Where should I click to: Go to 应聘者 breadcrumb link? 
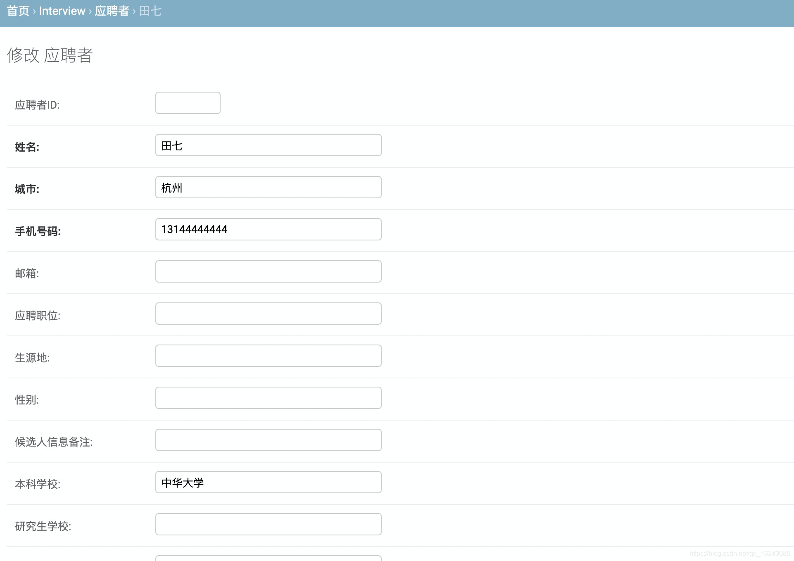click(112, 11)
